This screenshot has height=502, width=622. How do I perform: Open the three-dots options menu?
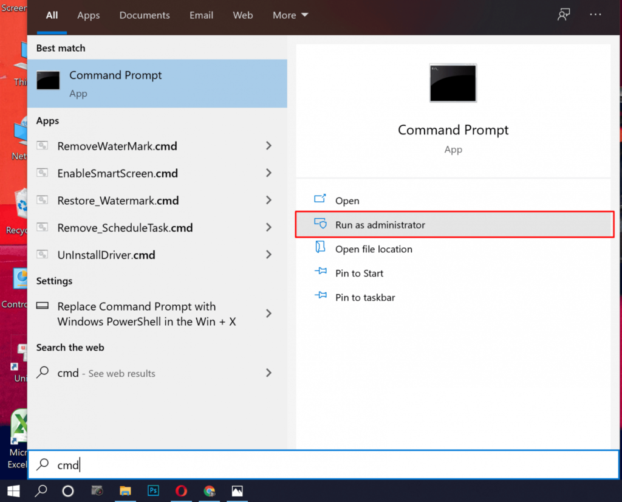pyautogui.click(x=595, y=15)
